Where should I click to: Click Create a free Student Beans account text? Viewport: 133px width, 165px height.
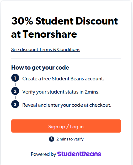click(x=63, y=79)
